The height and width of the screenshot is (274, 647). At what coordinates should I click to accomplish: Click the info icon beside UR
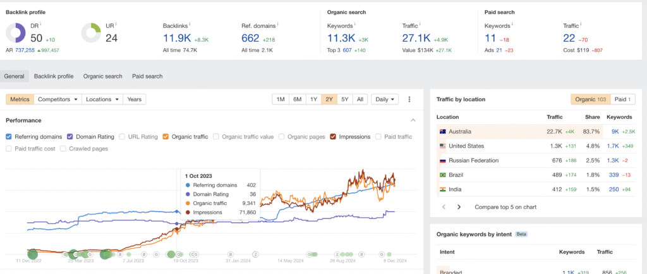coord(116,25)
